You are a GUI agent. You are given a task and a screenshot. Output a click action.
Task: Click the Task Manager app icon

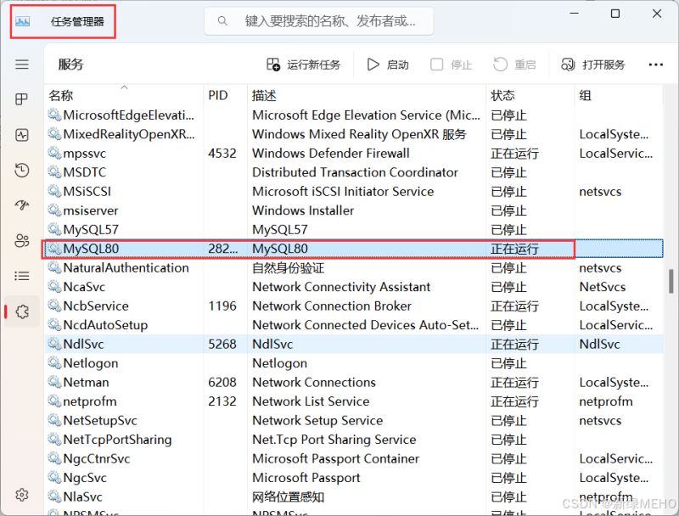23,21
